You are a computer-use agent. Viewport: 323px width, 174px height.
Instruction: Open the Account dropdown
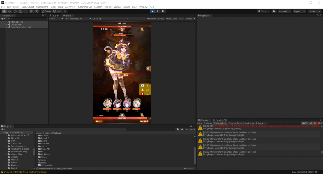[x=285, y=11]
